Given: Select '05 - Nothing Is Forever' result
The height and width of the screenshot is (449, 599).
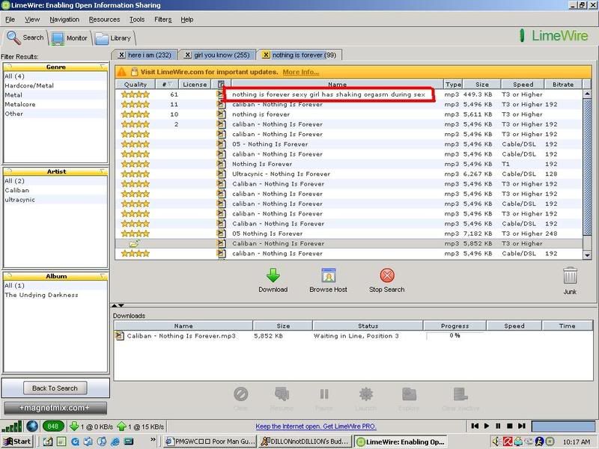Looking at the screenshot, I should [349, 144].
